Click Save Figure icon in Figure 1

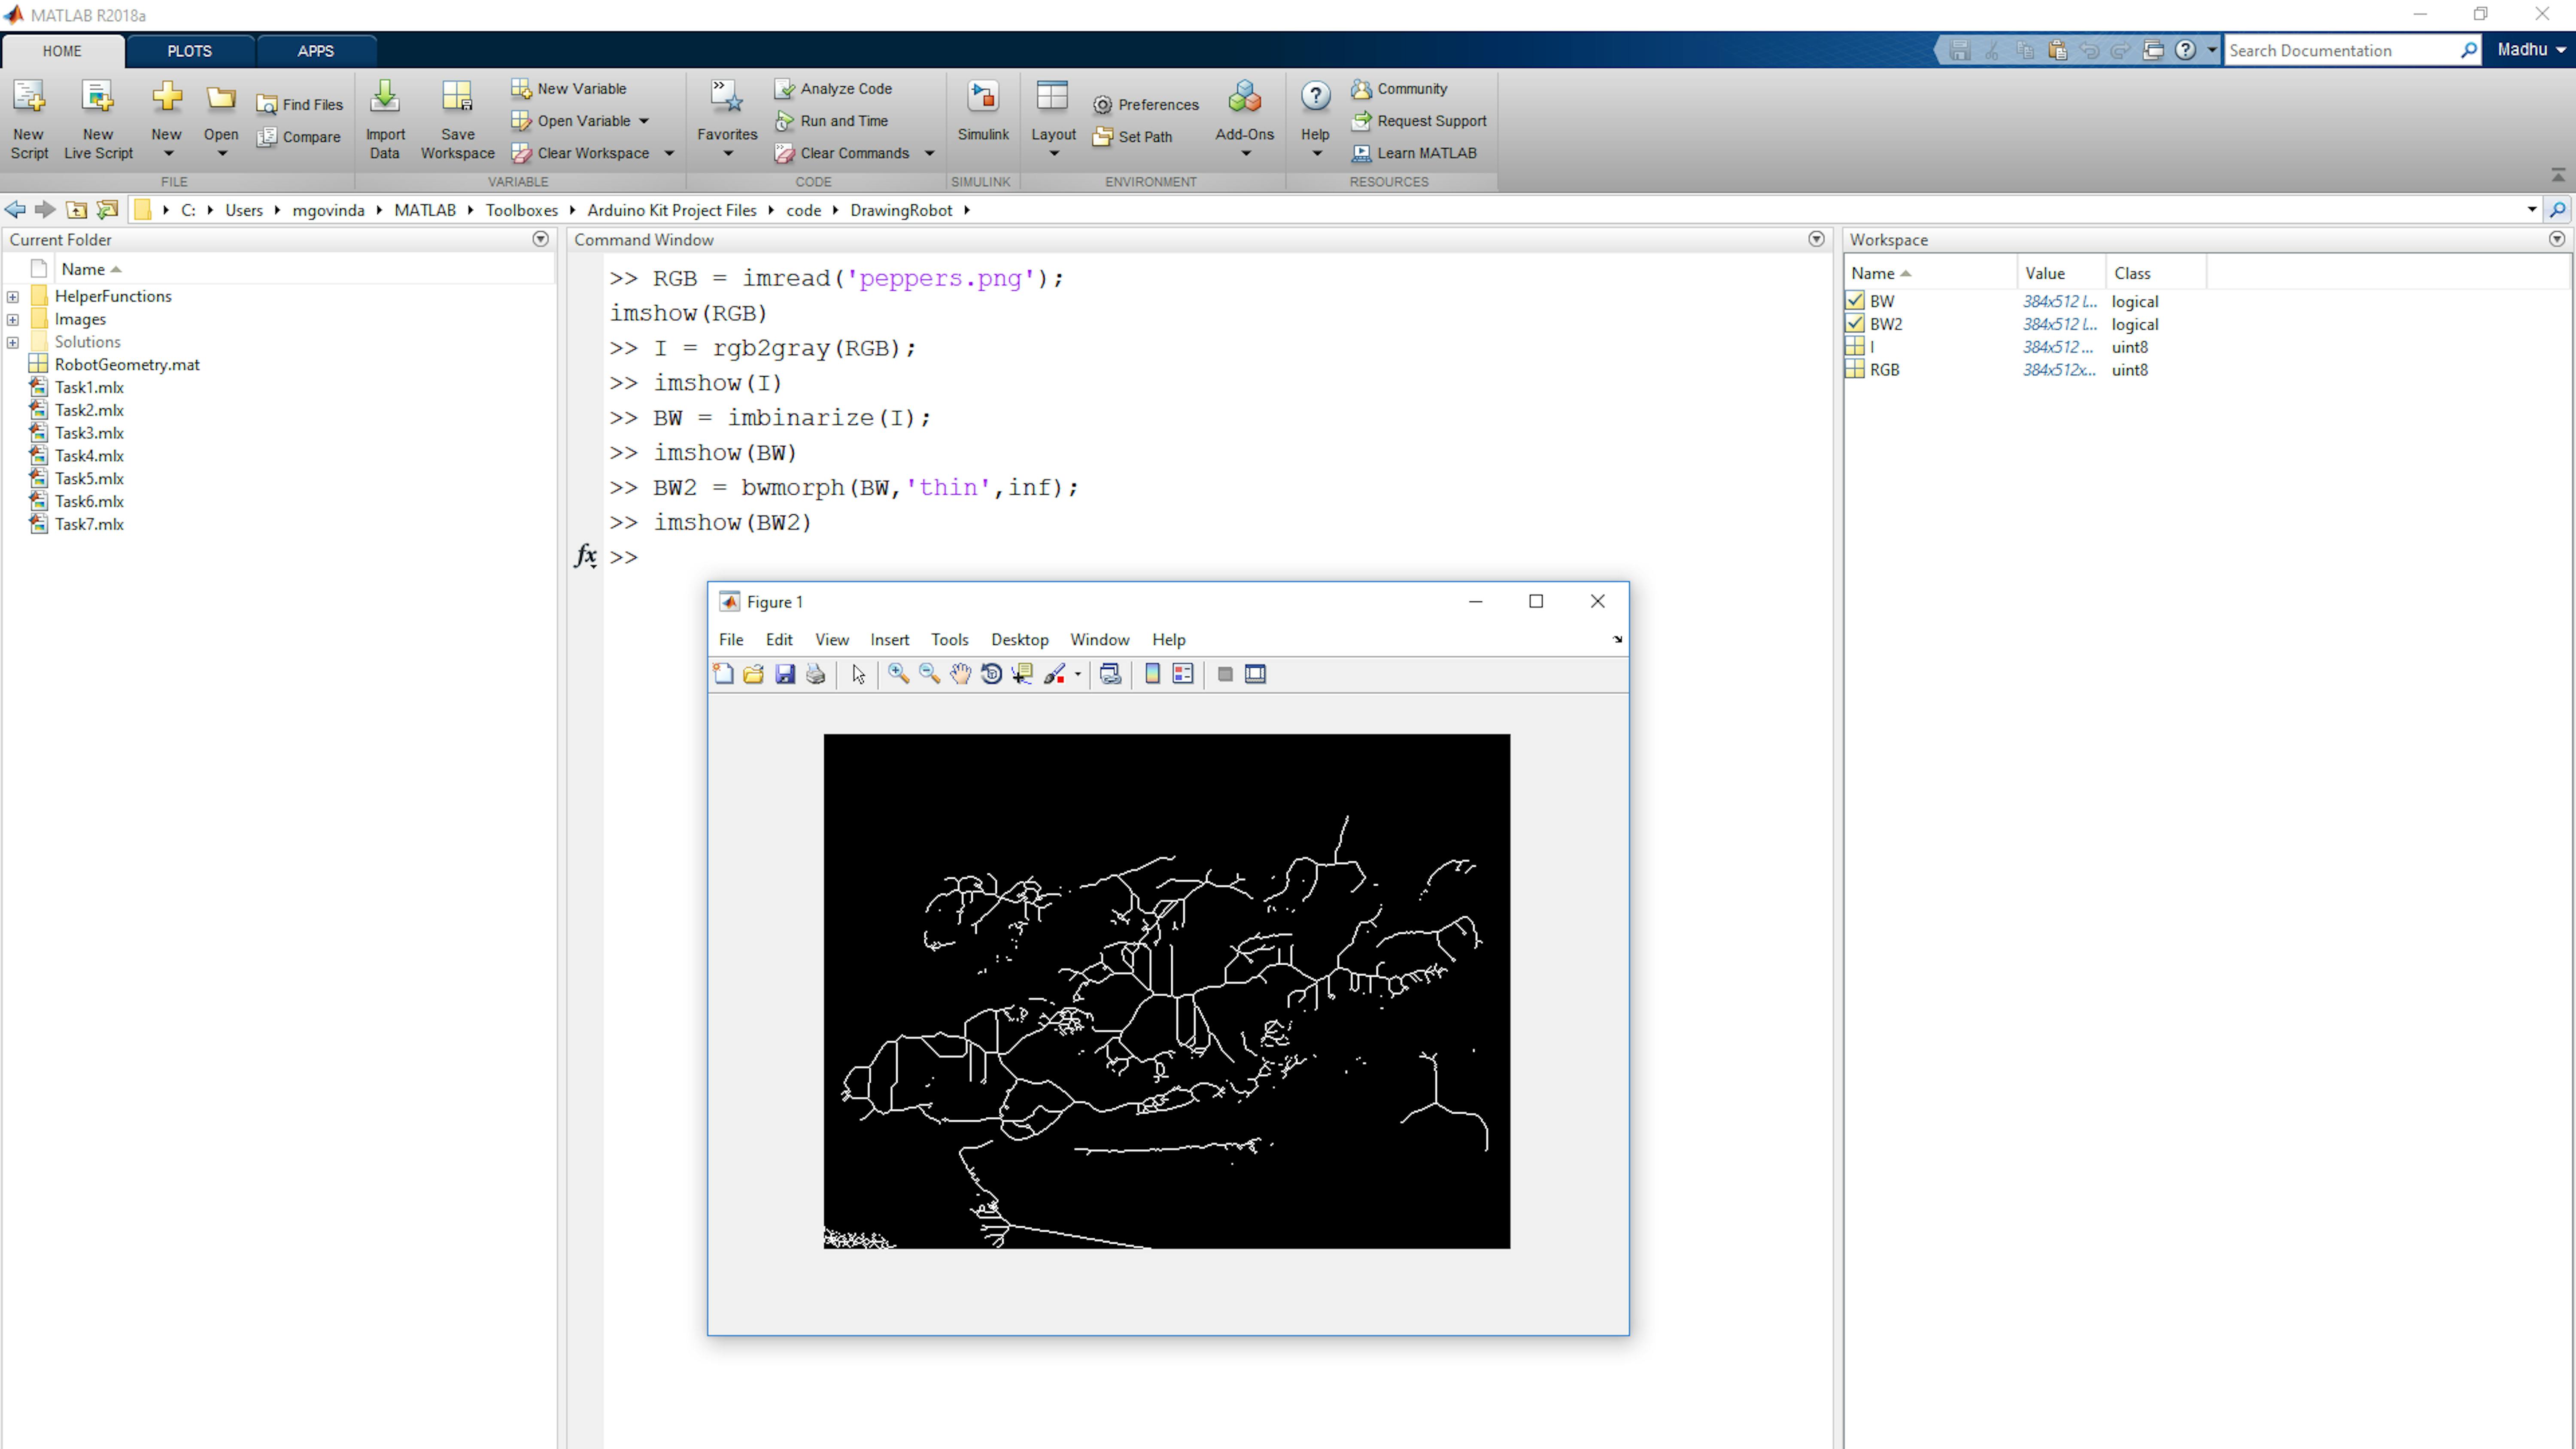point(785,674)
